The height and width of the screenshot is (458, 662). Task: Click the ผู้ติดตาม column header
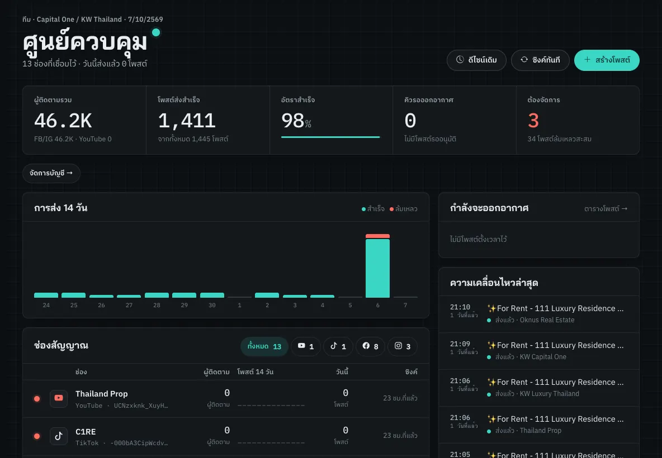tap(216, 372)
